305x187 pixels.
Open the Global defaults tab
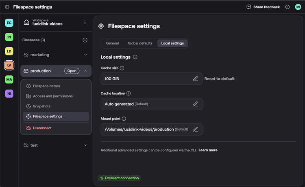pos(140,43)
